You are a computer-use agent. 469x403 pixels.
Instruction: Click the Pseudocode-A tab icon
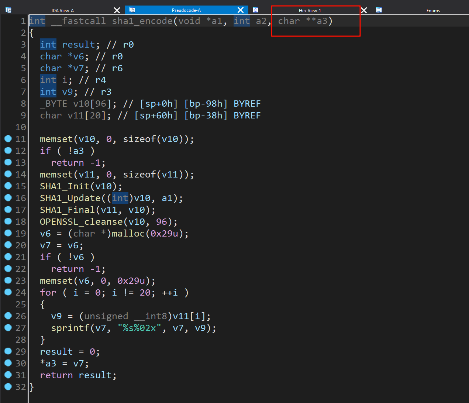[x=132, y=10]
